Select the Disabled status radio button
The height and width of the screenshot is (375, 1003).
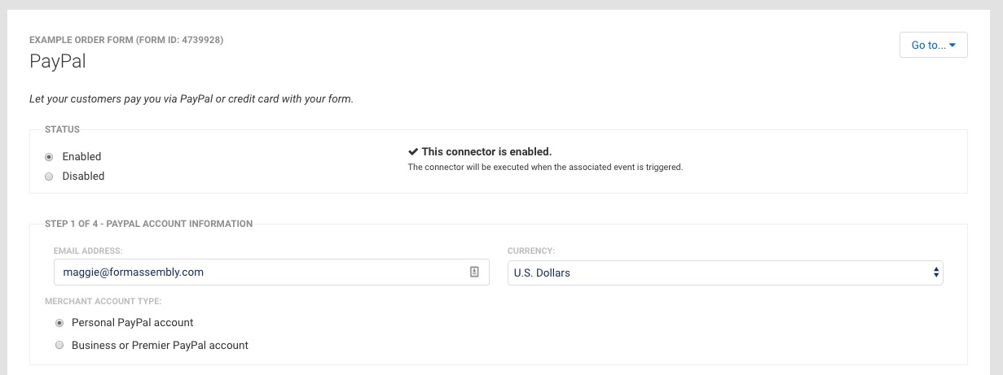[49, 177]
